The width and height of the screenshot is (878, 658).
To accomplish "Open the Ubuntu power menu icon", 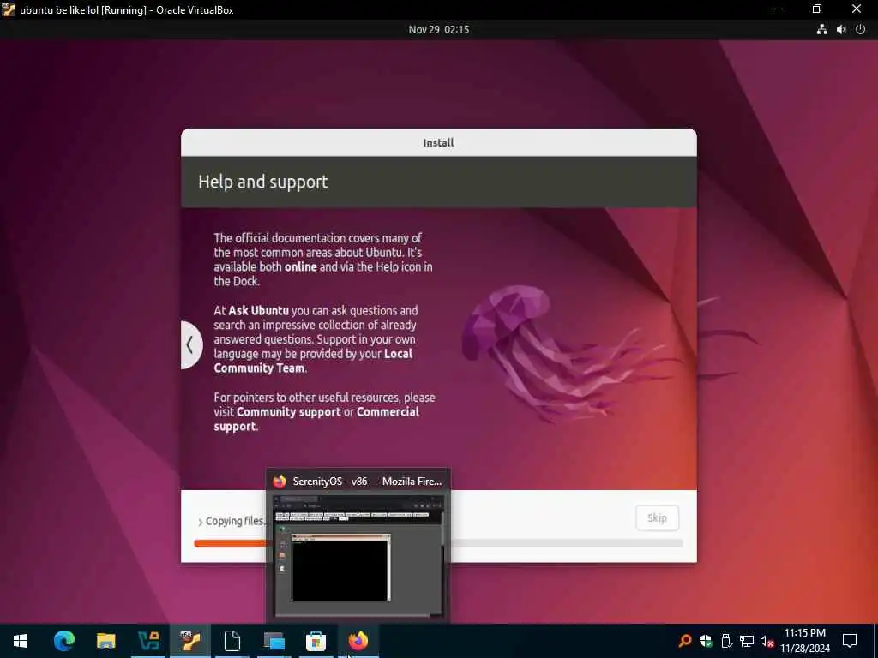I will [861, 30].
